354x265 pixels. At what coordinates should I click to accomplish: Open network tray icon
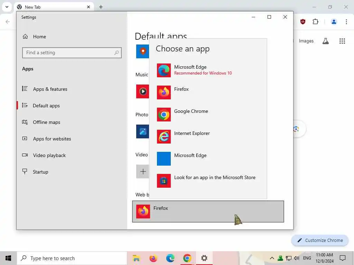pyautogui.click(x=289, y=258)
